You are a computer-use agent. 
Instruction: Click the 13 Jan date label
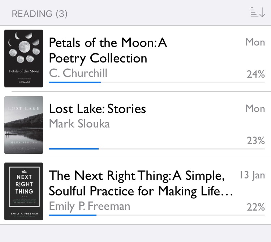[252, 175]
